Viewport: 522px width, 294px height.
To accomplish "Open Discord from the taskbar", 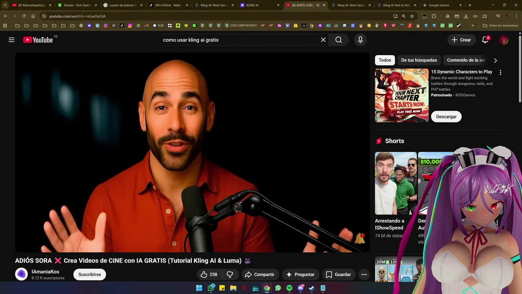I will click(301, 288).
